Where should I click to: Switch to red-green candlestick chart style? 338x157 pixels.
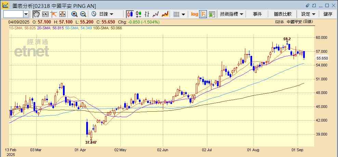(x=139, y=14)
